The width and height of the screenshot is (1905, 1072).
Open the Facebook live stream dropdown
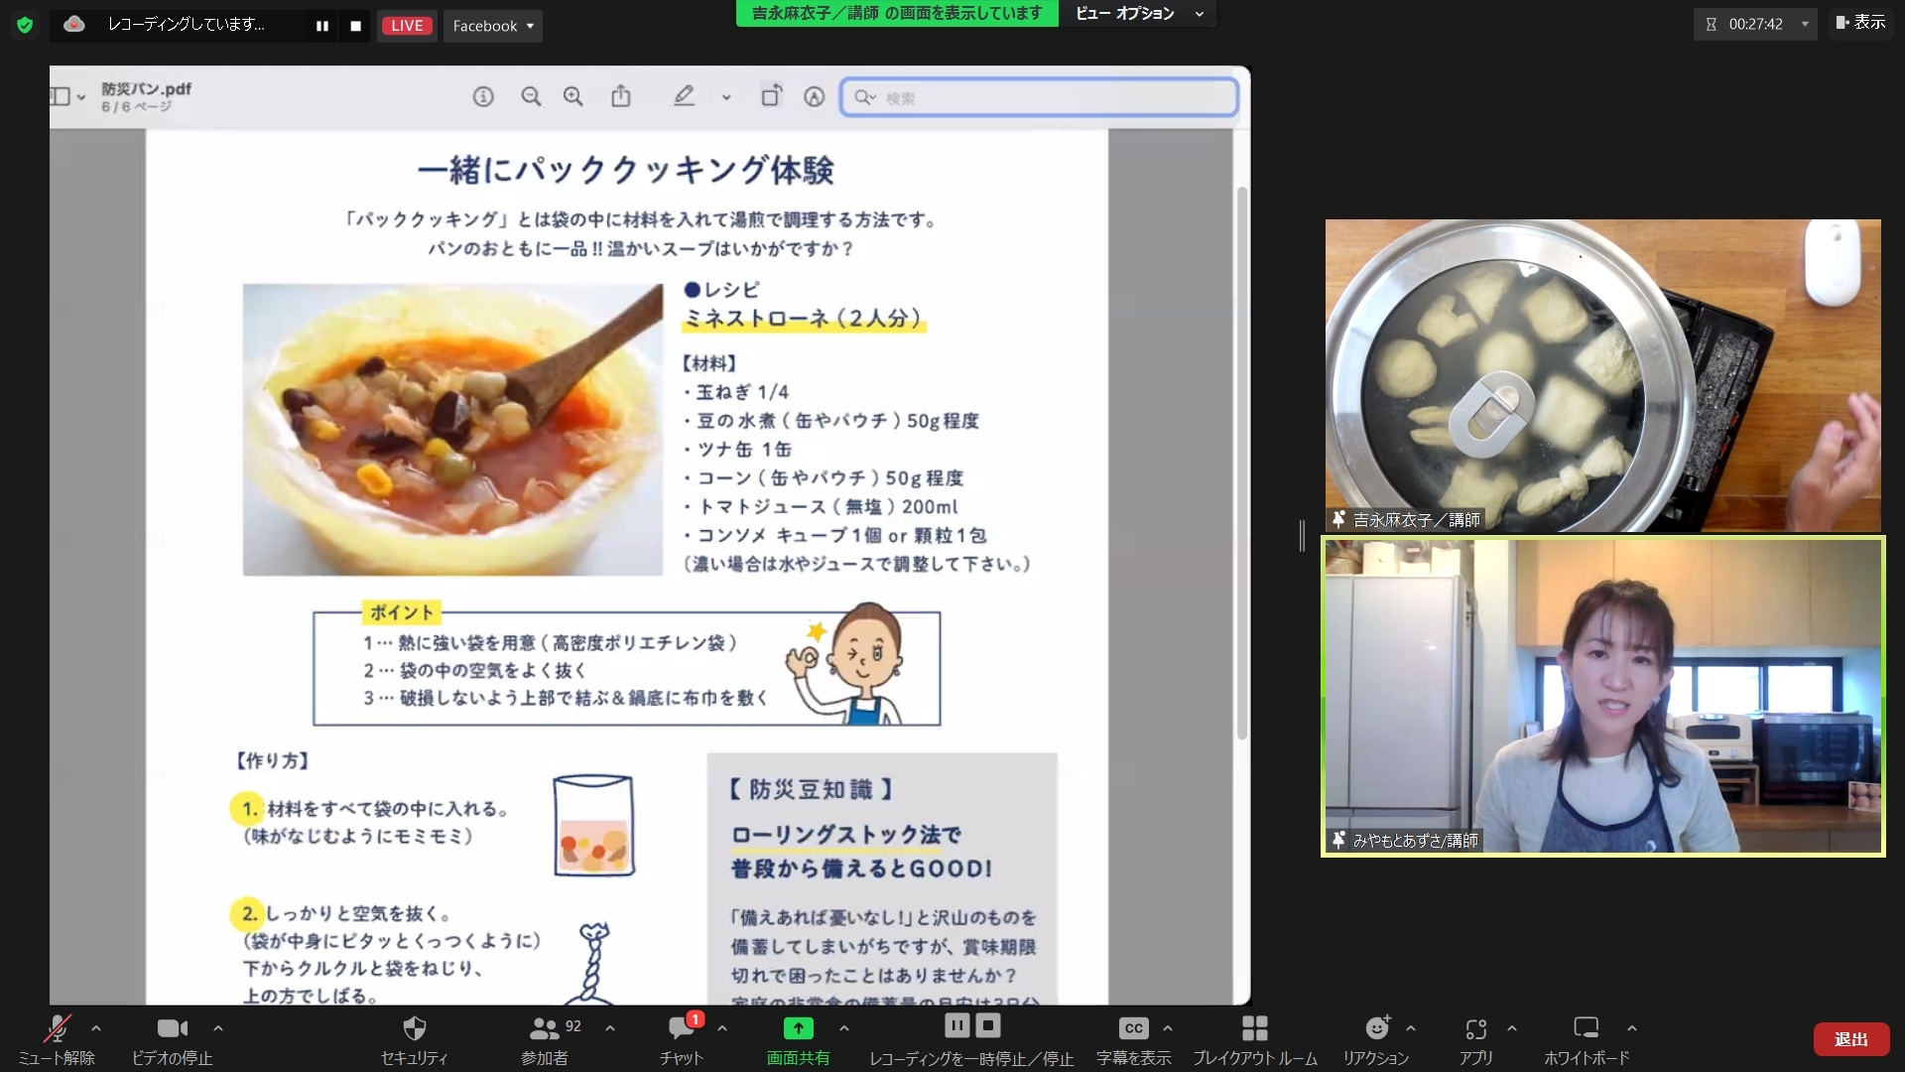[493, 26]
